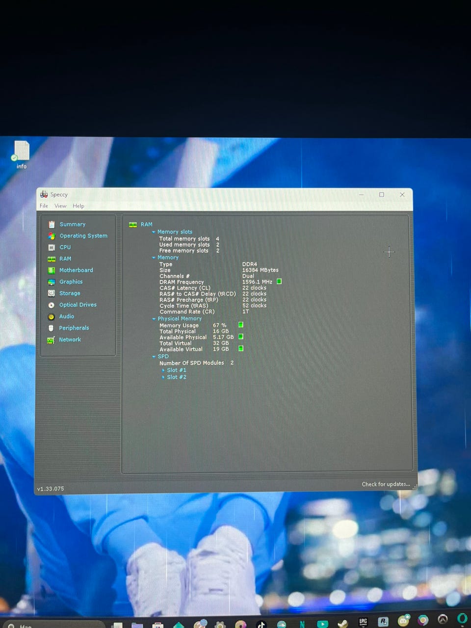The height and width of the screenshot is (628, 471).
Task: Open Rockstar Games Launcher on taskbar
Action: tap(383, 622)
